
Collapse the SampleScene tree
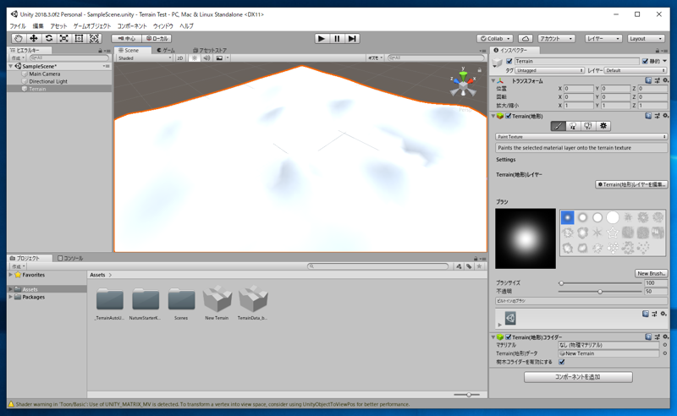click(11, 66)
